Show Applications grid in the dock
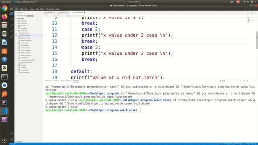The image size is (258, 145). [x=4, y=141]
